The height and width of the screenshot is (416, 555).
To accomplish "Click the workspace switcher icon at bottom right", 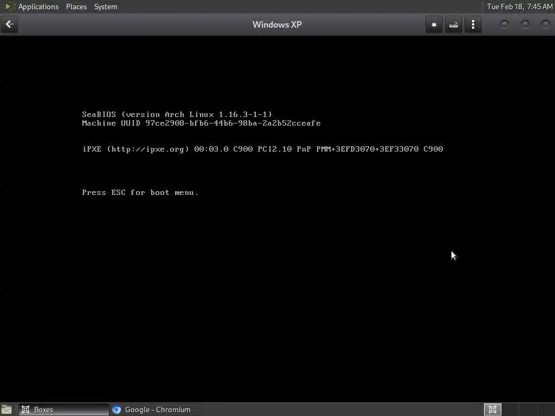I will (x=492, y=409).
